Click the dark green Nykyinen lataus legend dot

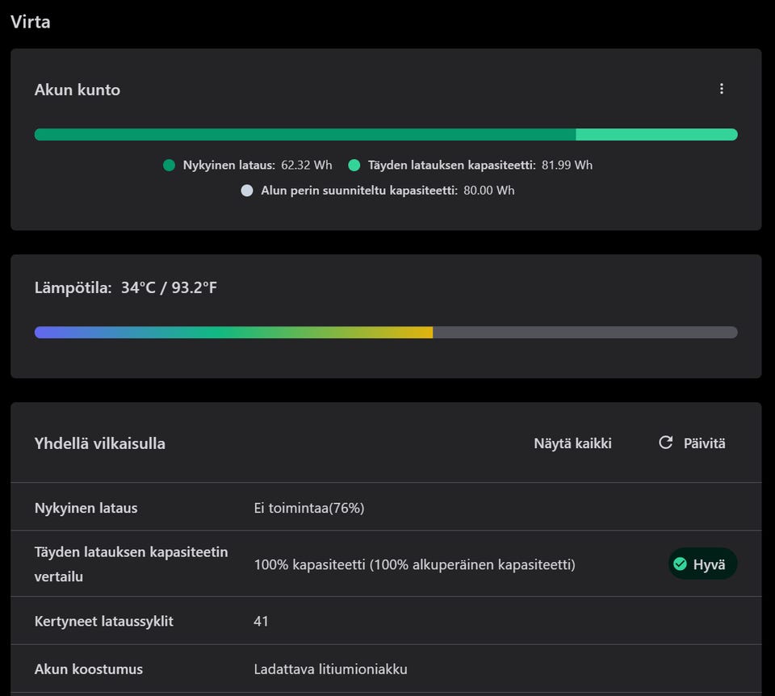coord(169,166)
